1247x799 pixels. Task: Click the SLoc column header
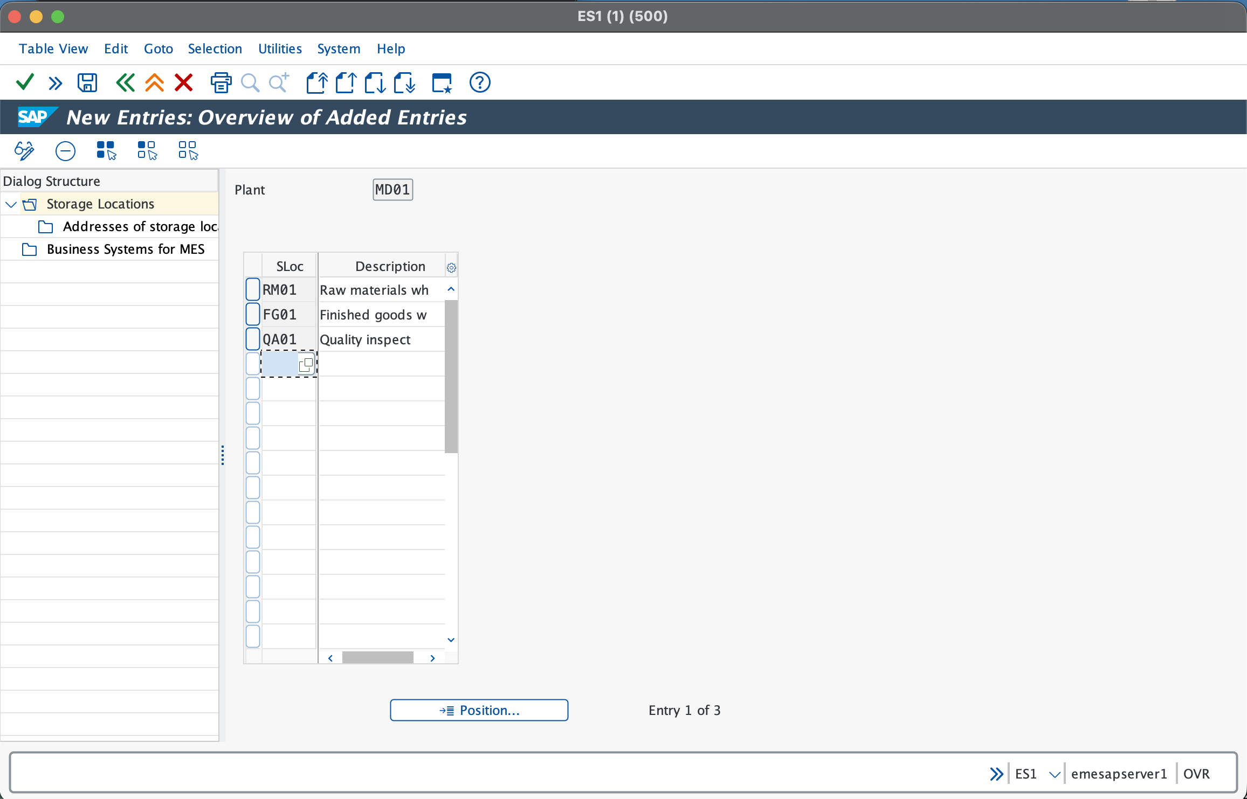[290, 266]
